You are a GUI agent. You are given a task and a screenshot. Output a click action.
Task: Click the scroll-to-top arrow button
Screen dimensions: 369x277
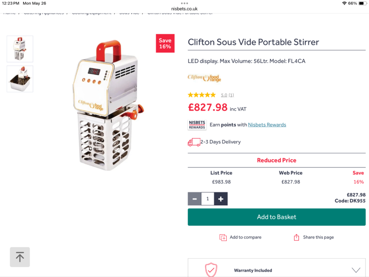(x=20, y=257)
